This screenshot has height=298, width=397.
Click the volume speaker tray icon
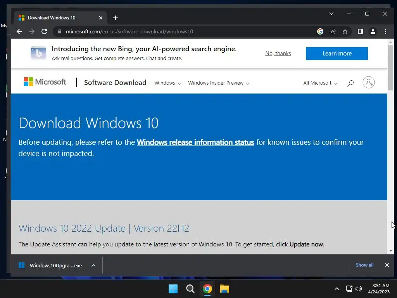[x=359, y=289]
